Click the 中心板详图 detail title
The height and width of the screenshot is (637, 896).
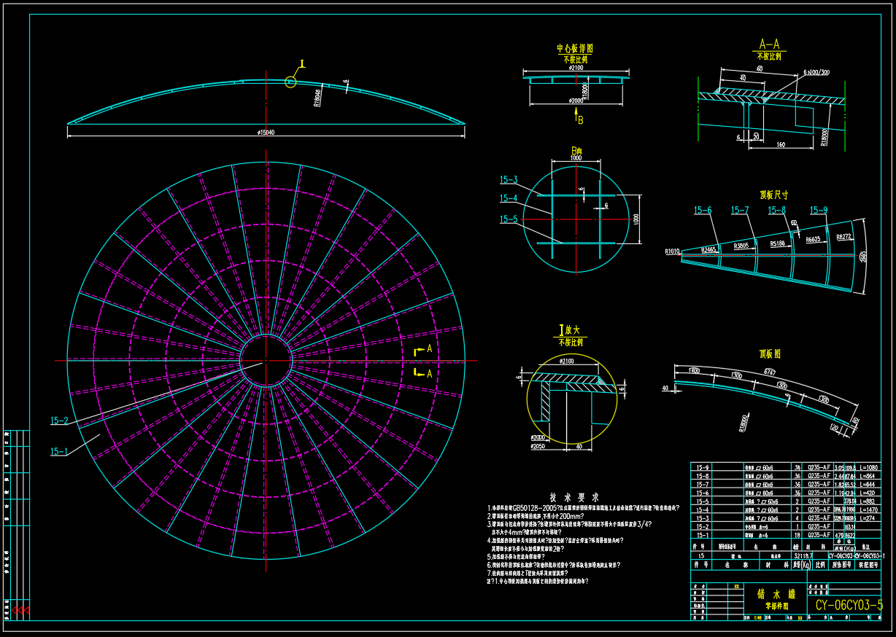(x=575, y=49)
